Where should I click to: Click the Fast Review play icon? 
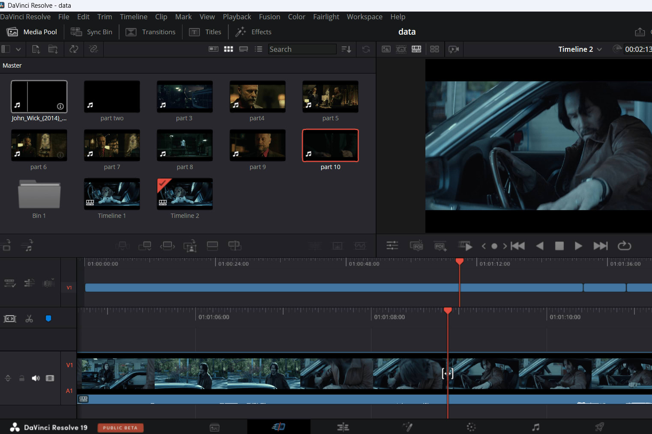pos(465,246)
